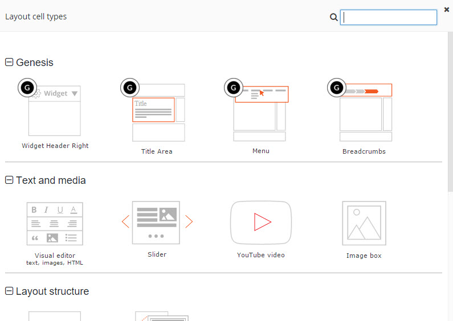453x321 pixels.
Task: Click the Breadcrumbs label text
Action: click(364, 151)
